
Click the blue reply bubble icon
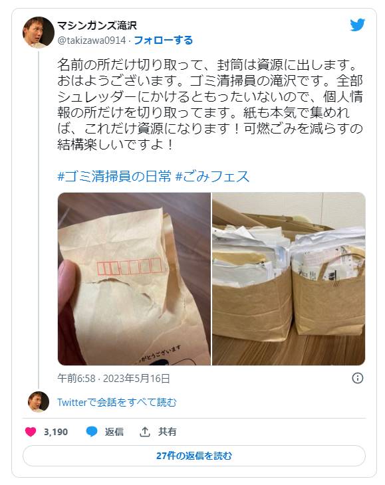(x=92, y=431)
